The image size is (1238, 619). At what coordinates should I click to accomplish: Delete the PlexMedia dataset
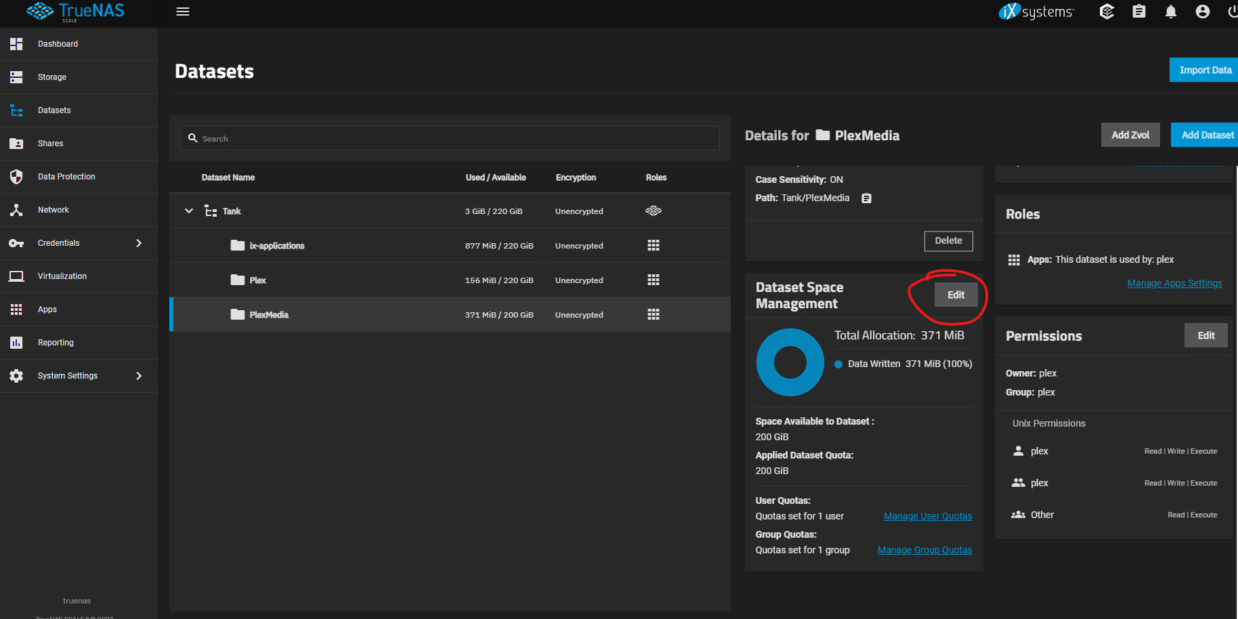point(948,240)
